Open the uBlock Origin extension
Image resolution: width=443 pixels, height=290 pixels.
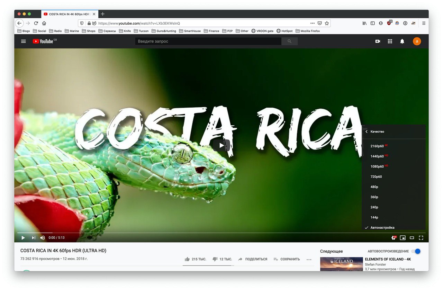389,23
